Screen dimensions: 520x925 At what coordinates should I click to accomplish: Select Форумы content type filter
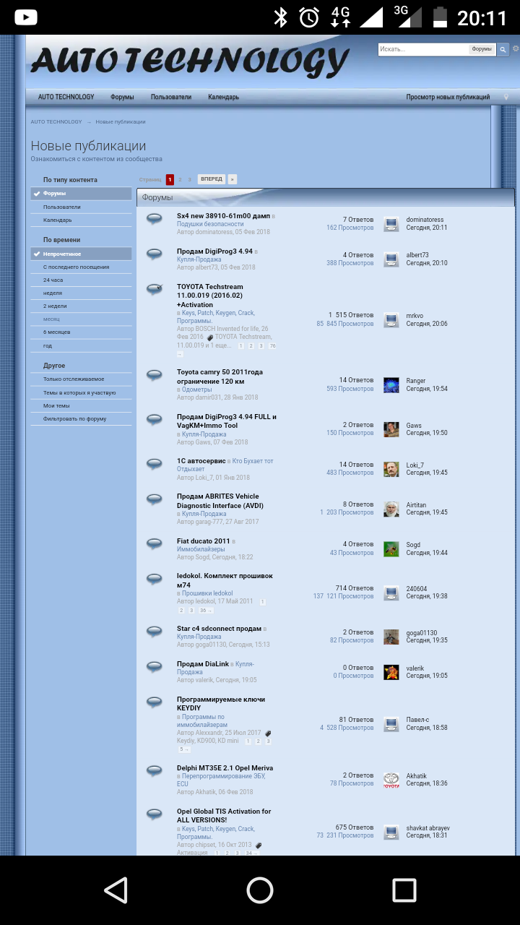coord(81,194)
